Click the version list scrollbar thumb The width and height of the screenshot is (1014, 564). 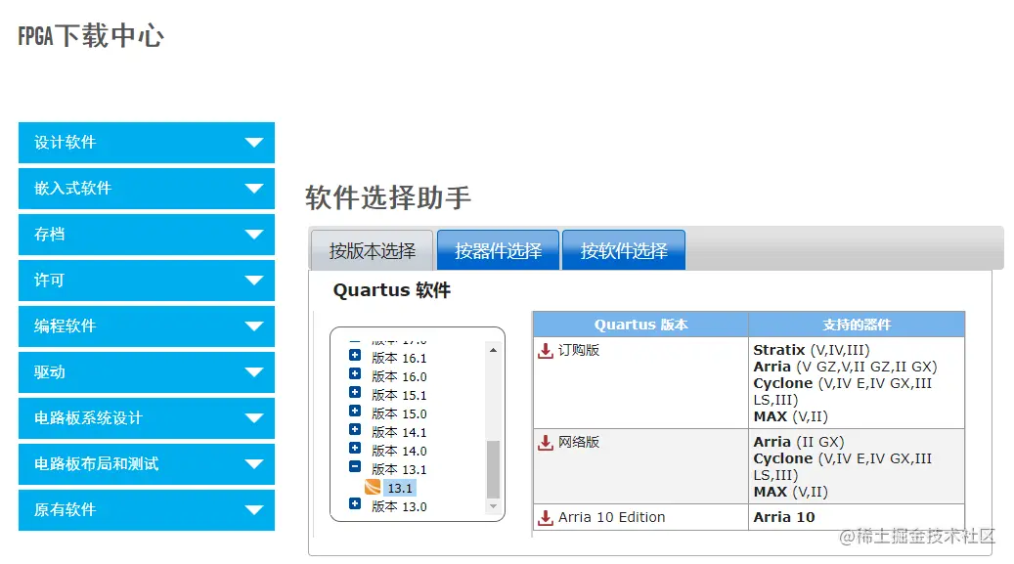(x=494, y=469)
